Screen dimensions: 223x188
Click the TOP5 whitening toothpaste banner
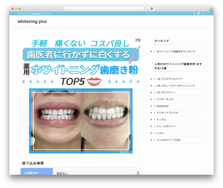coord(81,62)
